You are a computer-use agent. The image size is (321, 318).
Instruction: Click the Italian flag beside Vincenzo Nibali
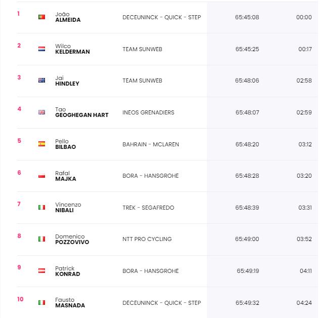pyautogui.click(x=42, y=208)
